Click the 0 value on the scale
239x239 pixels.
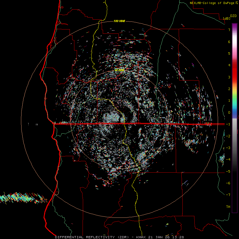coord(229,113)
